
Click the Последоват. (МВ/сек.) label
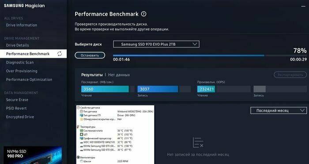point(98,82)
